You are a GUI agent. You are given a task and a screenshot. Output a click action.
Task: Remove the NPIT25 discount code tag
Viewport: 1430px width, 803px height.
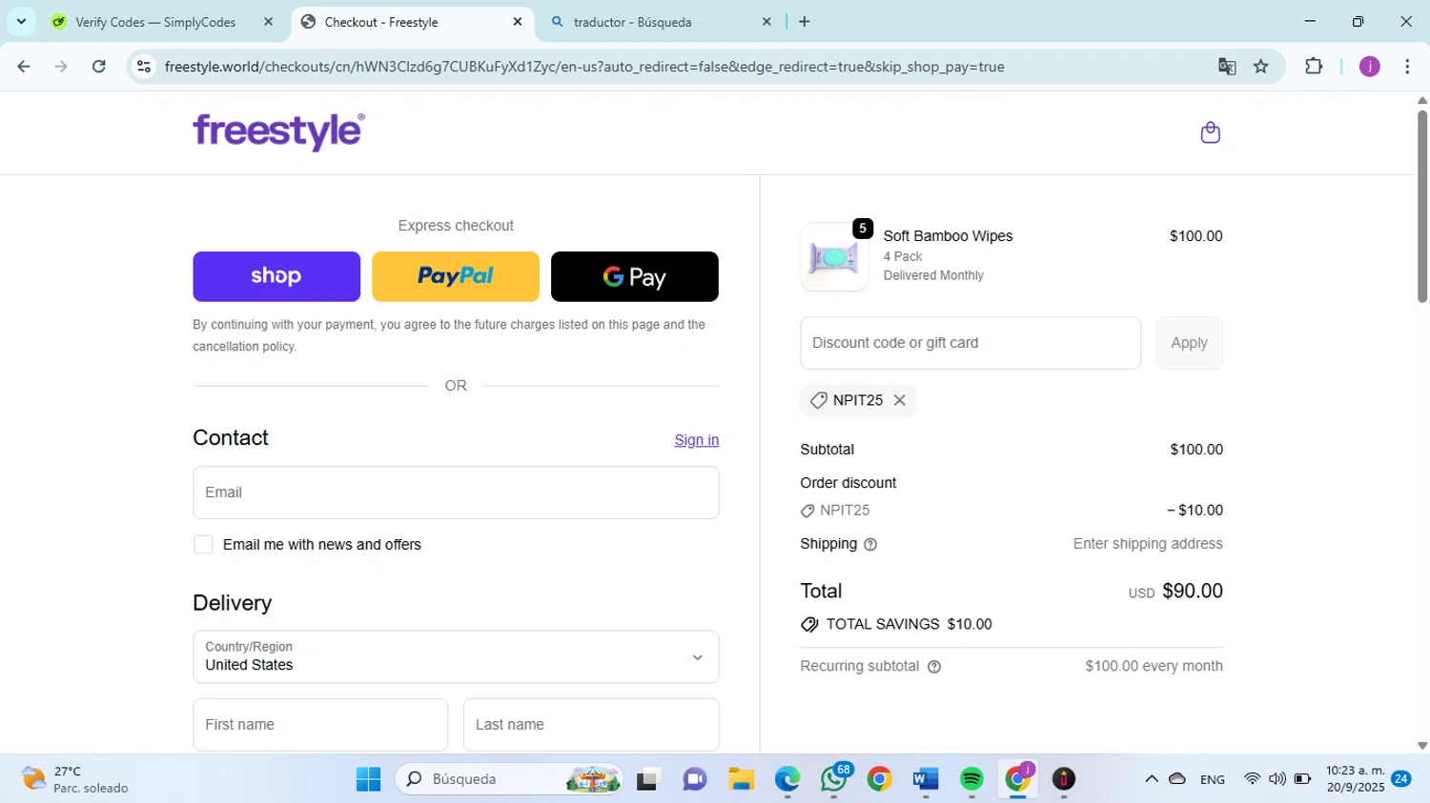pos(899,400)
